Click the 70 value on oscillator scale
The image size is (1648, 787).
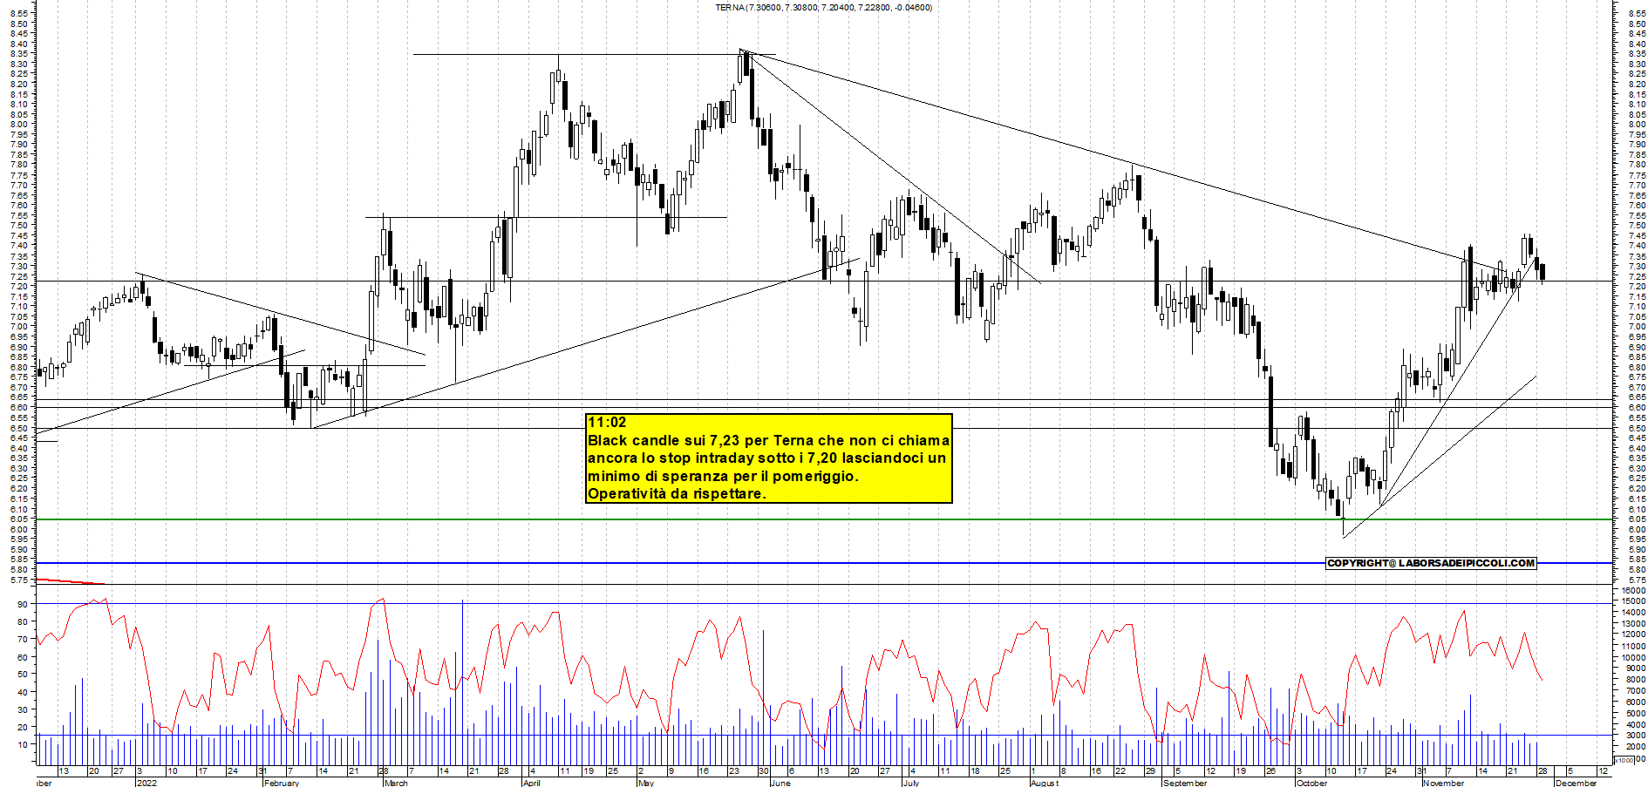pos(23,639)
